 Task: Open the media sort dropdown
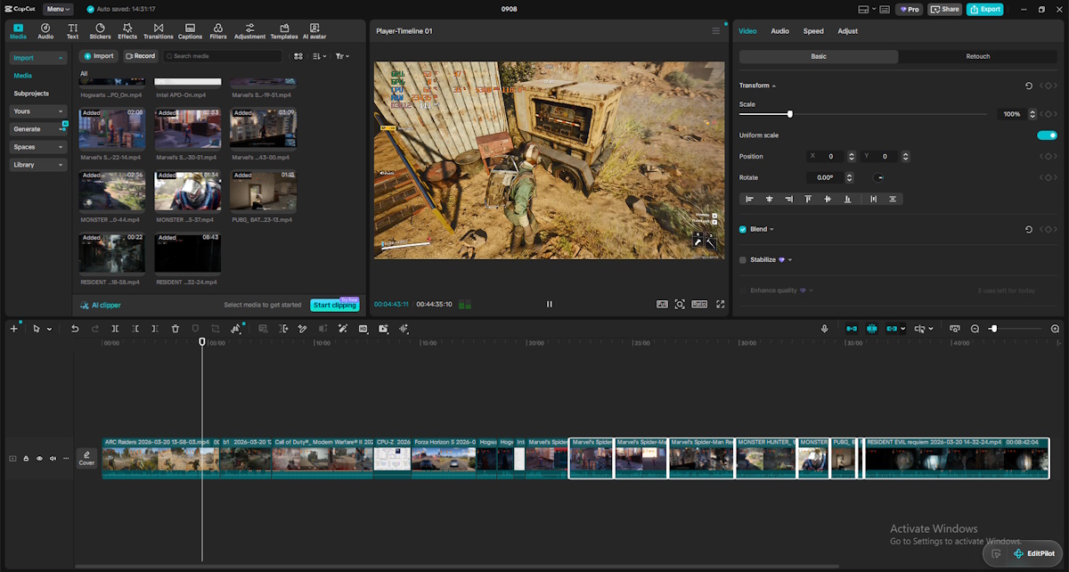point(321,56)
